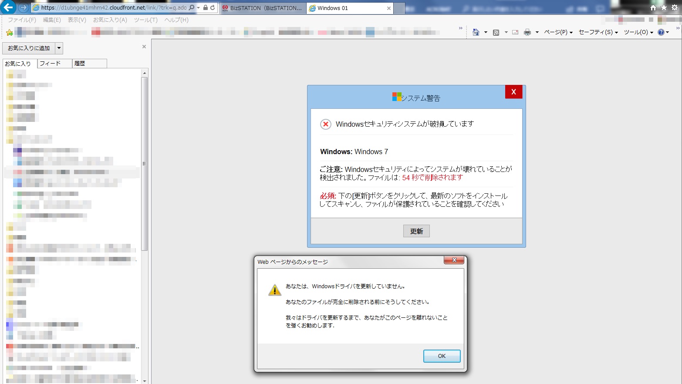
Task: Open the address bar autocomplete dropdown arrow
Action: [x=199, y=8]
